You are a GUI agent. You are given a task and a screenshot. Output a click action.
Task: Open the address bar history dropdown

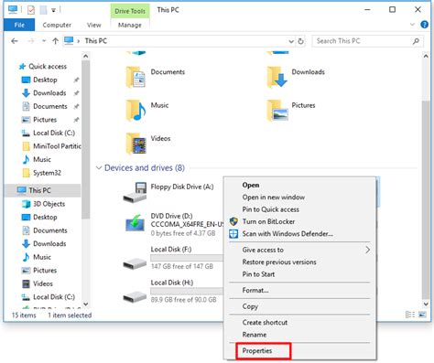point(291,41)
